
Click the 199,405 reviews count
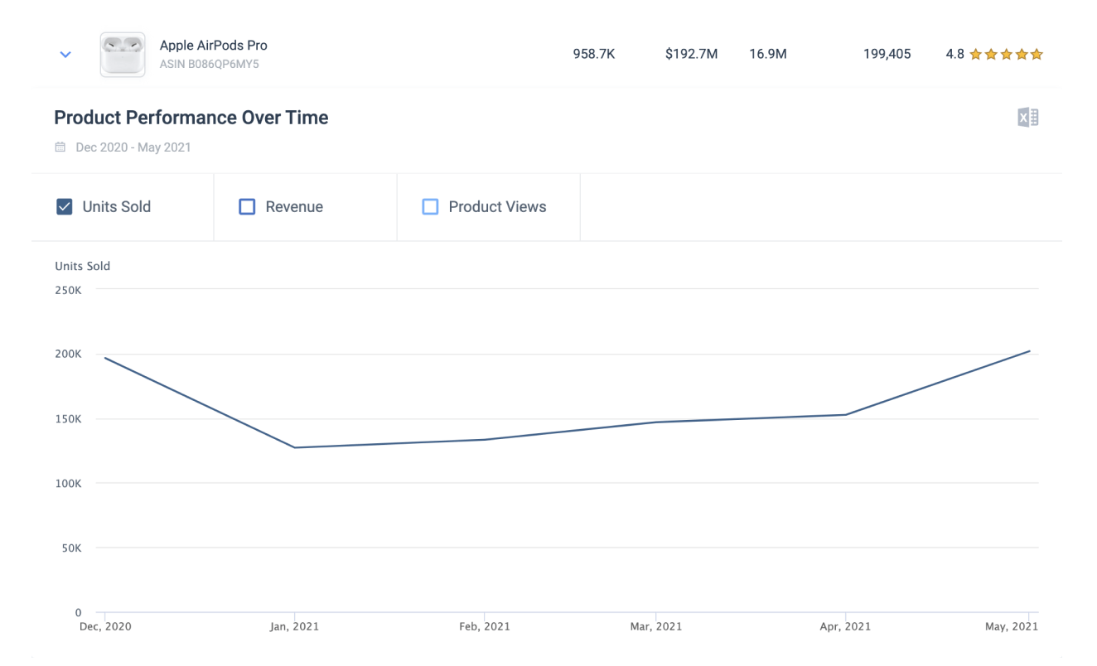click(887, 55)
